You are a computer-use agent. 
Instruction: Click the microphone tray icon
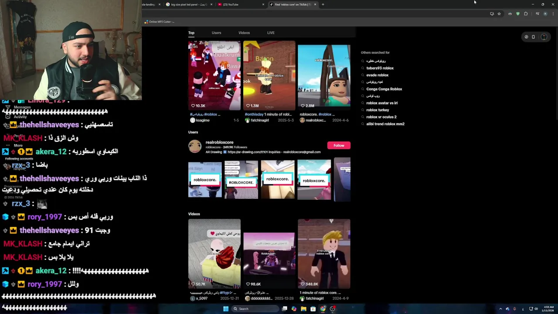[x=515, y=309]
